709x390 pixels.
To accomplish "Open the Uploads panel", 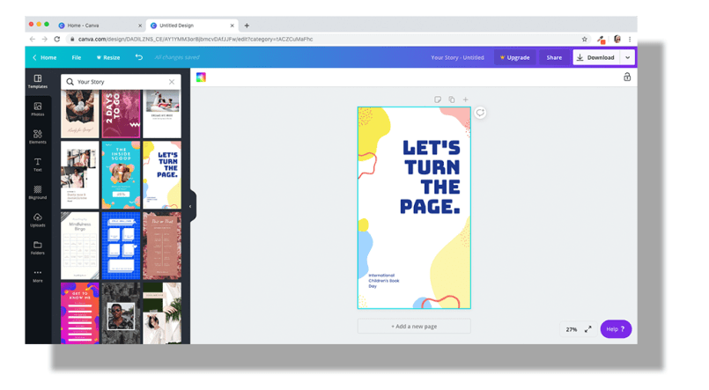I will point(38,220).
